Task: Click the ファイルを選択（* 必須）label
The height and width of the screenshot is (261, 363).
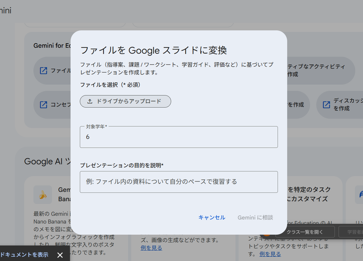Action: coord(110,85)
